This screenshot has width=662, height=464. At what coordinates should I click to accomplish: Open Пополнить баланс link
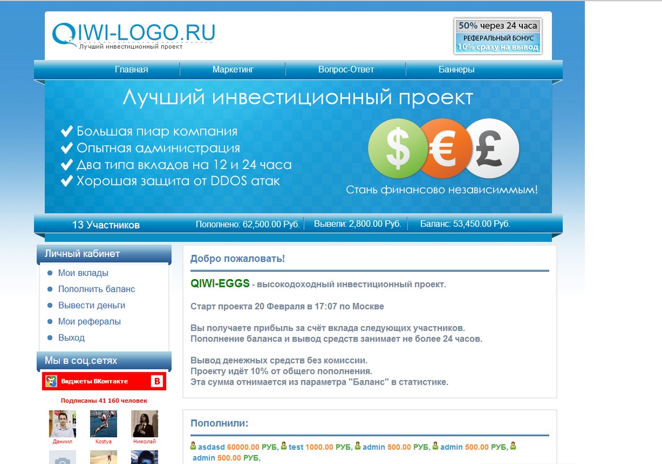(x=96, y=289)
